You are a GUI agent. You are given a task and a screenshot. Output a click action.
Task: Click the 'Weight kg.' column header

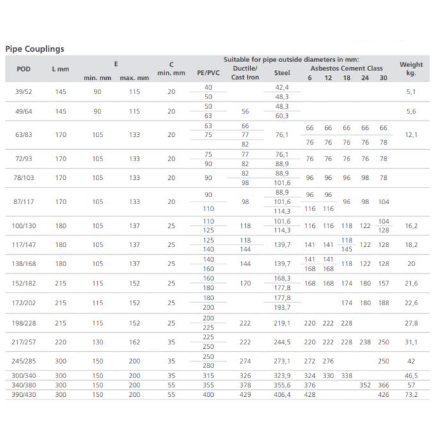tap(411, 68)
